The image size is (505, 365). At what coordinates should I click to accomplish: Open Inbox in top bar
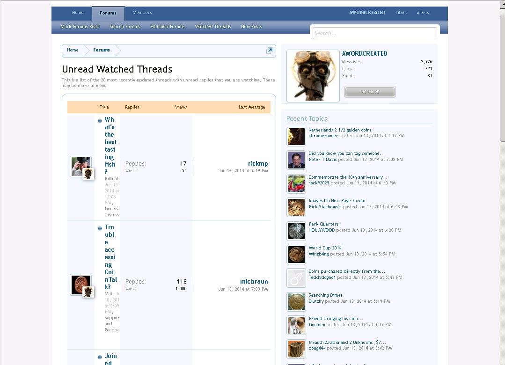(x=401, y=13)
